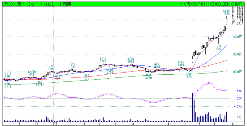Click the 1200円 price axis label
The height and width of the screenshot is (126, 247).
237,54
